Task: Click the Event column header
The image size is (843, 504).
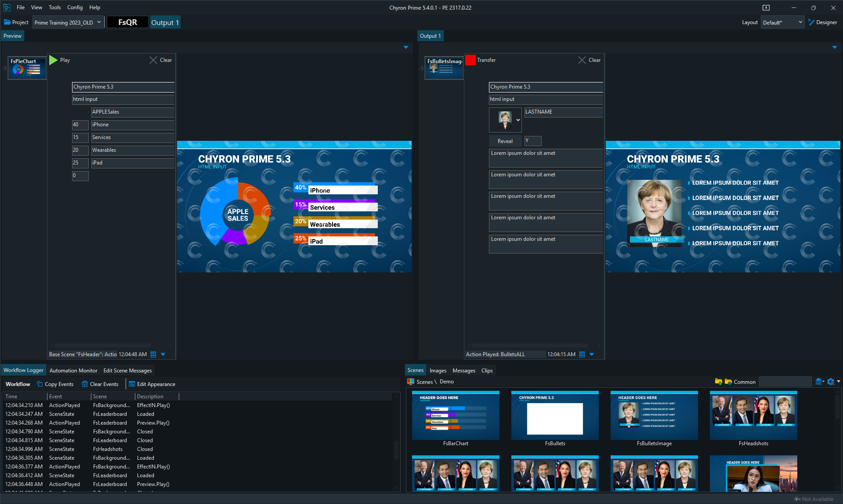Action: [69, 397]
